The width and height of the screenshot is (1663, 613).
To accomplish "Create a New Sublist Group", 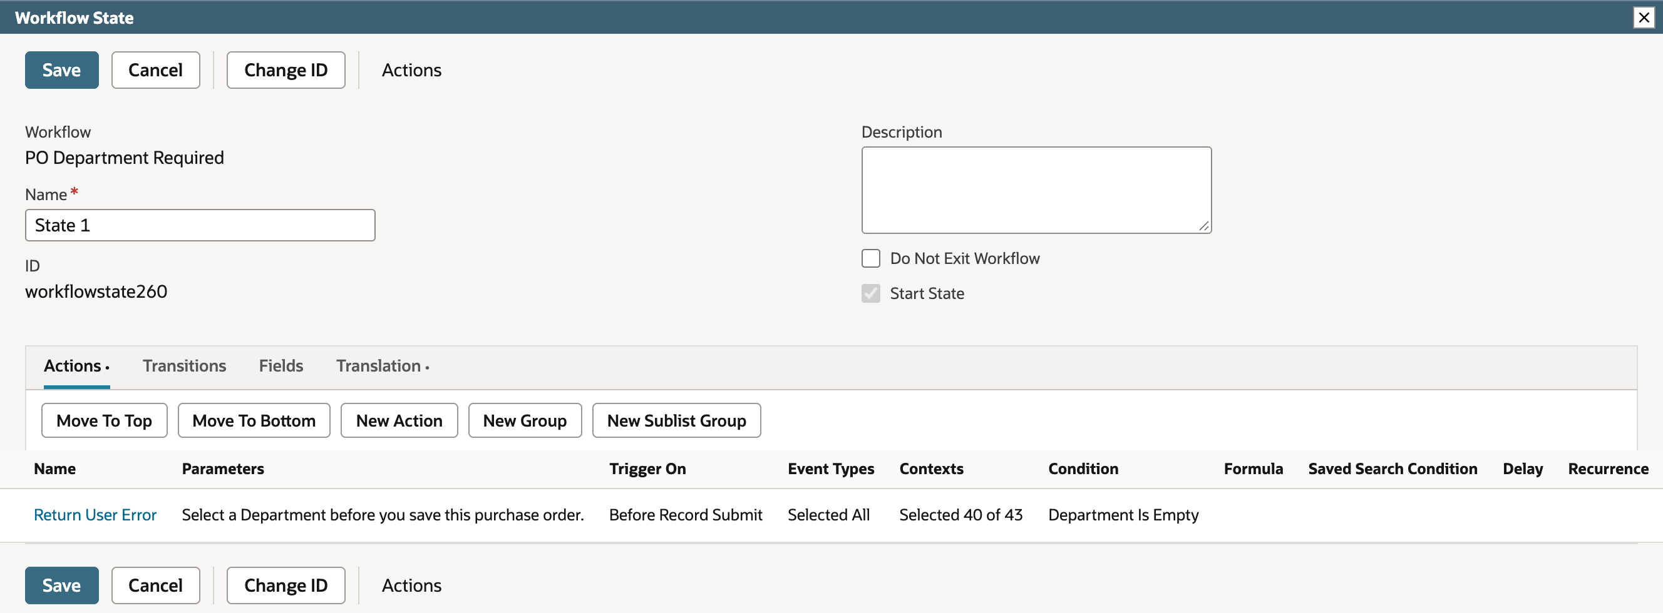I will point(677,421).
